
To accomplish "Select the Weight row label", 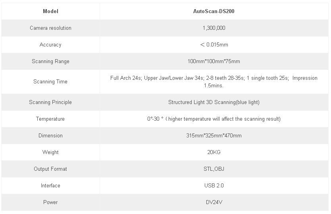I will point(50,152).
